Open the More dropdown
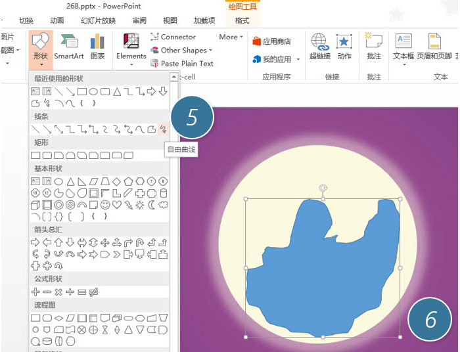This screenshot has height=352, width=460. coord(231,37)
